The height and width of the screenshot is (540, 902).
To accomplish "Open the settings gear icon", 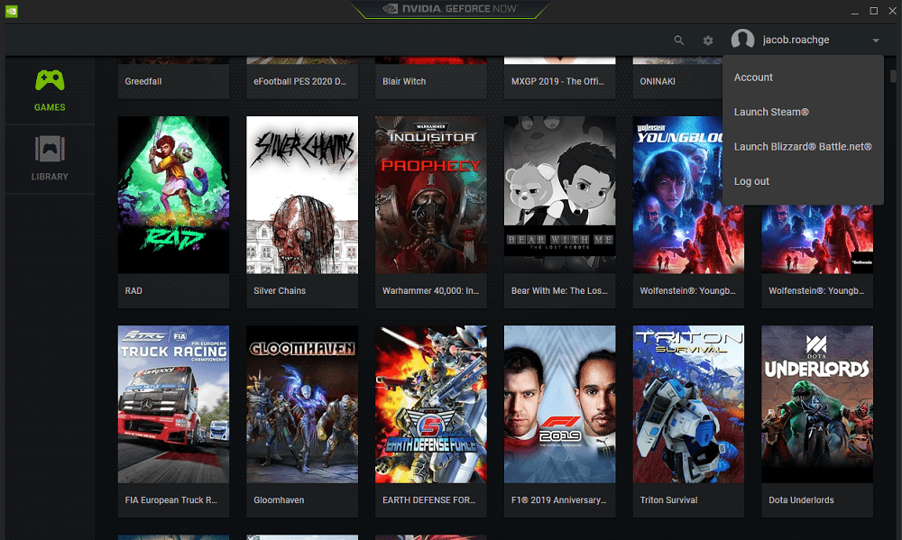I will (x=708, y=41).
